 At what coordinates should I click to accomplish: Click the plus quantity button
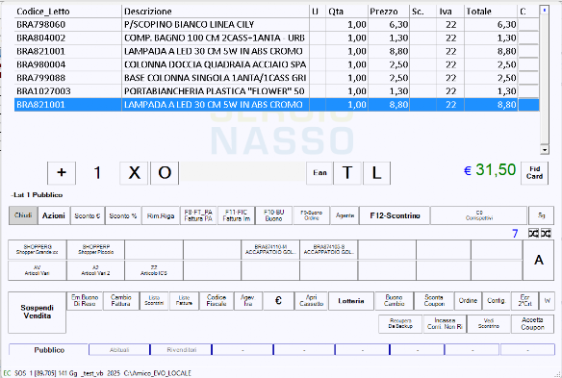click(62, 173)
